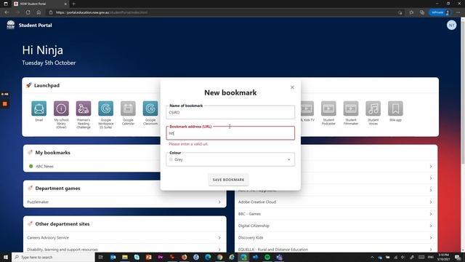Open Google Classroom launchpad icon

(x=150, y=108)
